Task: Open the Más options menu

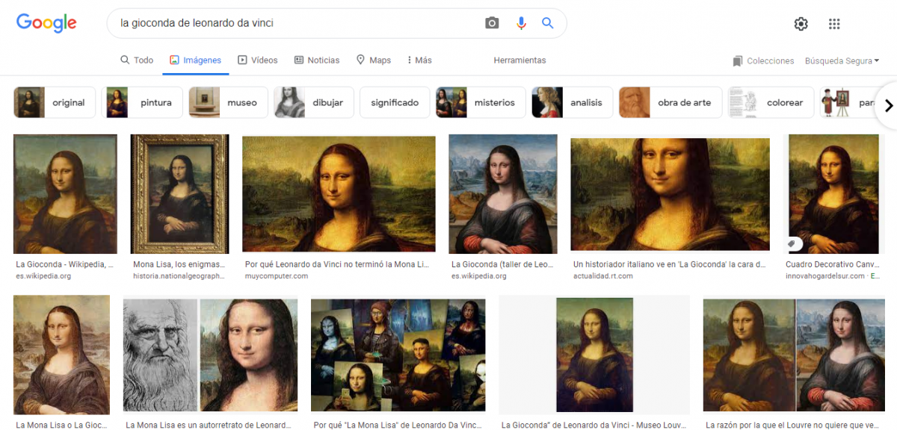Action: (419, 60)
